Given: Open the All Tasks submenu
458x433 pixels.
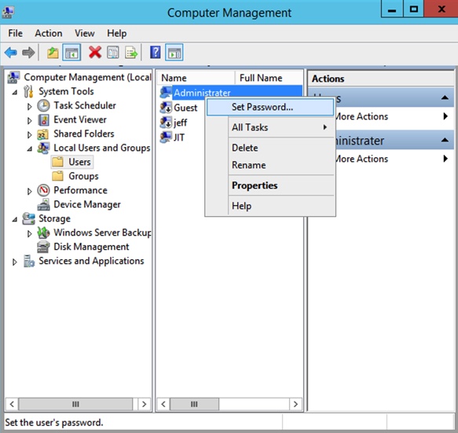Looking at the screenshot, I should coord(270,127).
